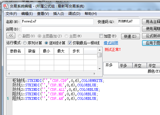
Task: Switch to the 平空 tab
Action: point(153,66)
